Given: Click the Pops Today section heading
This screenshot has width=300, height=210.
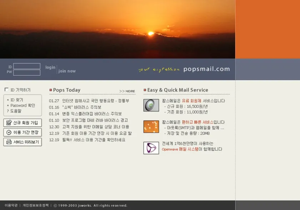Looking at the screenshot, I should (x=66, y=90).
